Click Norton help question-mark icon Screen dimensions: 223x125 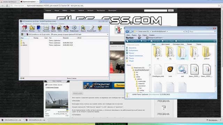(x=139, y=38)
